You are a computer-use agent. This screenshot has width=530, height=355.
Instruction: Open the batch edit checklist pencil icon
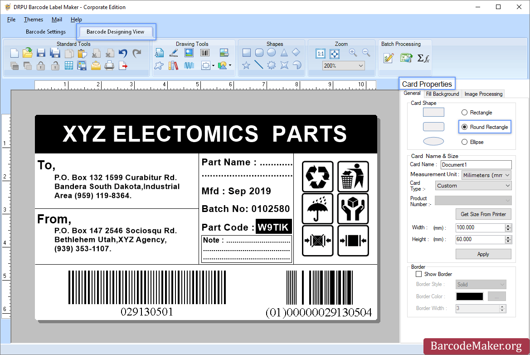[389, 58]
